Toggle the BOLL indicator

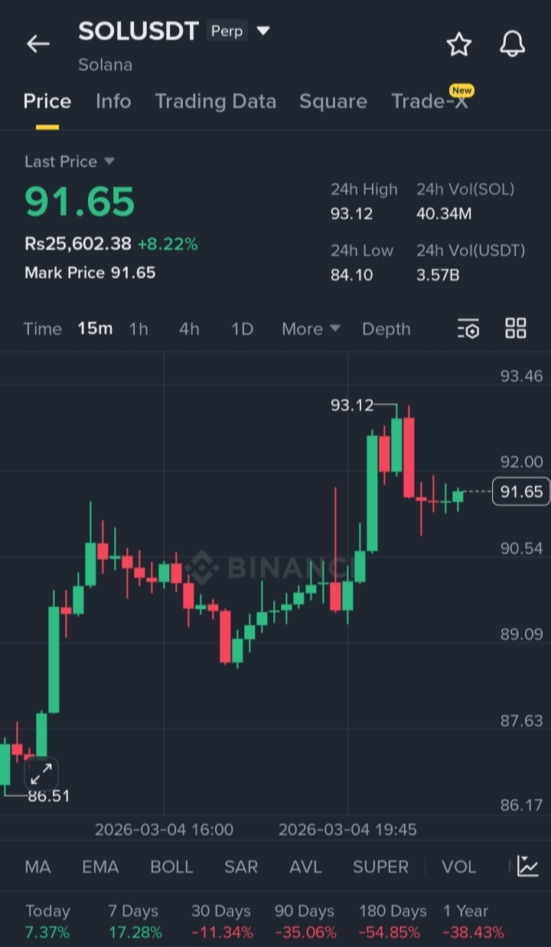[x=171, y=867]
